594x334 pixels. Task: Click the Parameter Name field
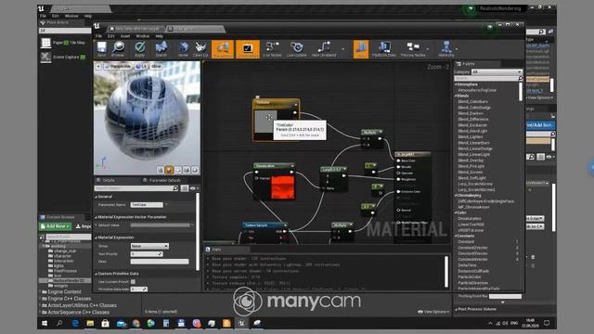click(x=147, y=205)
